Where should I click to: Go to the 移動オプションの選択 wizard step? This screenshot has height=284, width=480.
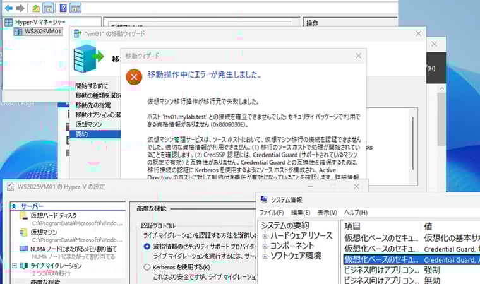[98, 115]
